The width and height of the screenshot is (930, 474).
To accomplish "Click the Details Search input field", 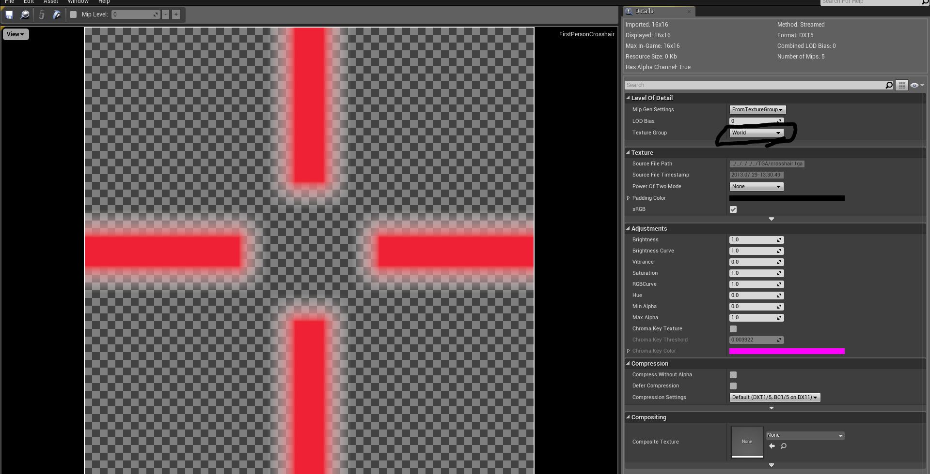I will (754, 85).
